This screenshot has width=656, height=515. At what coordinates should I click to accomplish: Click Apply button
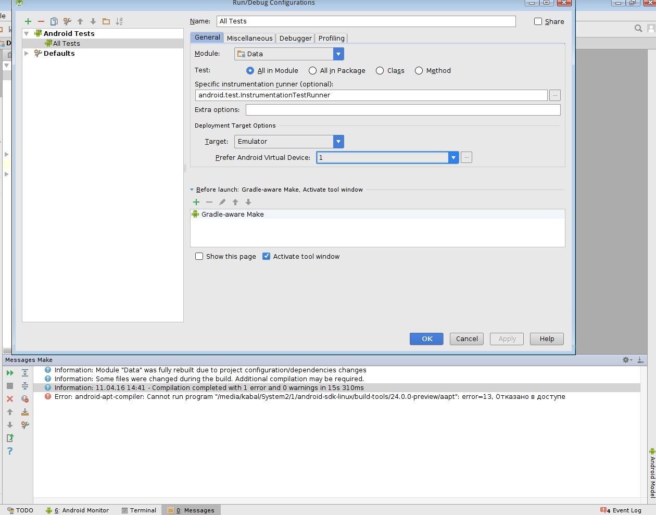coord(508,339)
